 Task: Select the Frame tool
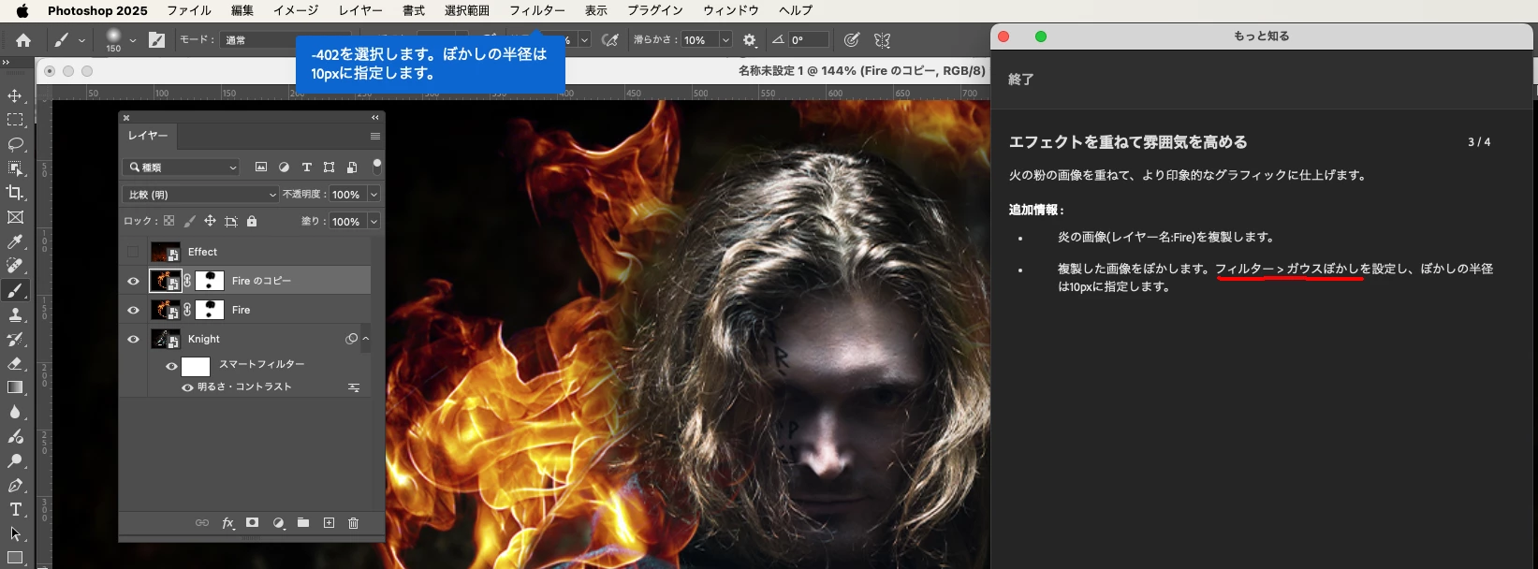pyautogui.click(x=16, y=217)
